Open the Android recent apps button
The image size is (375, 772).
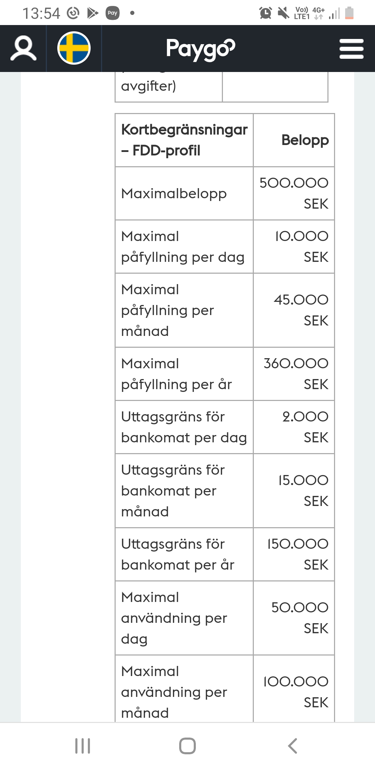point(83,746)
